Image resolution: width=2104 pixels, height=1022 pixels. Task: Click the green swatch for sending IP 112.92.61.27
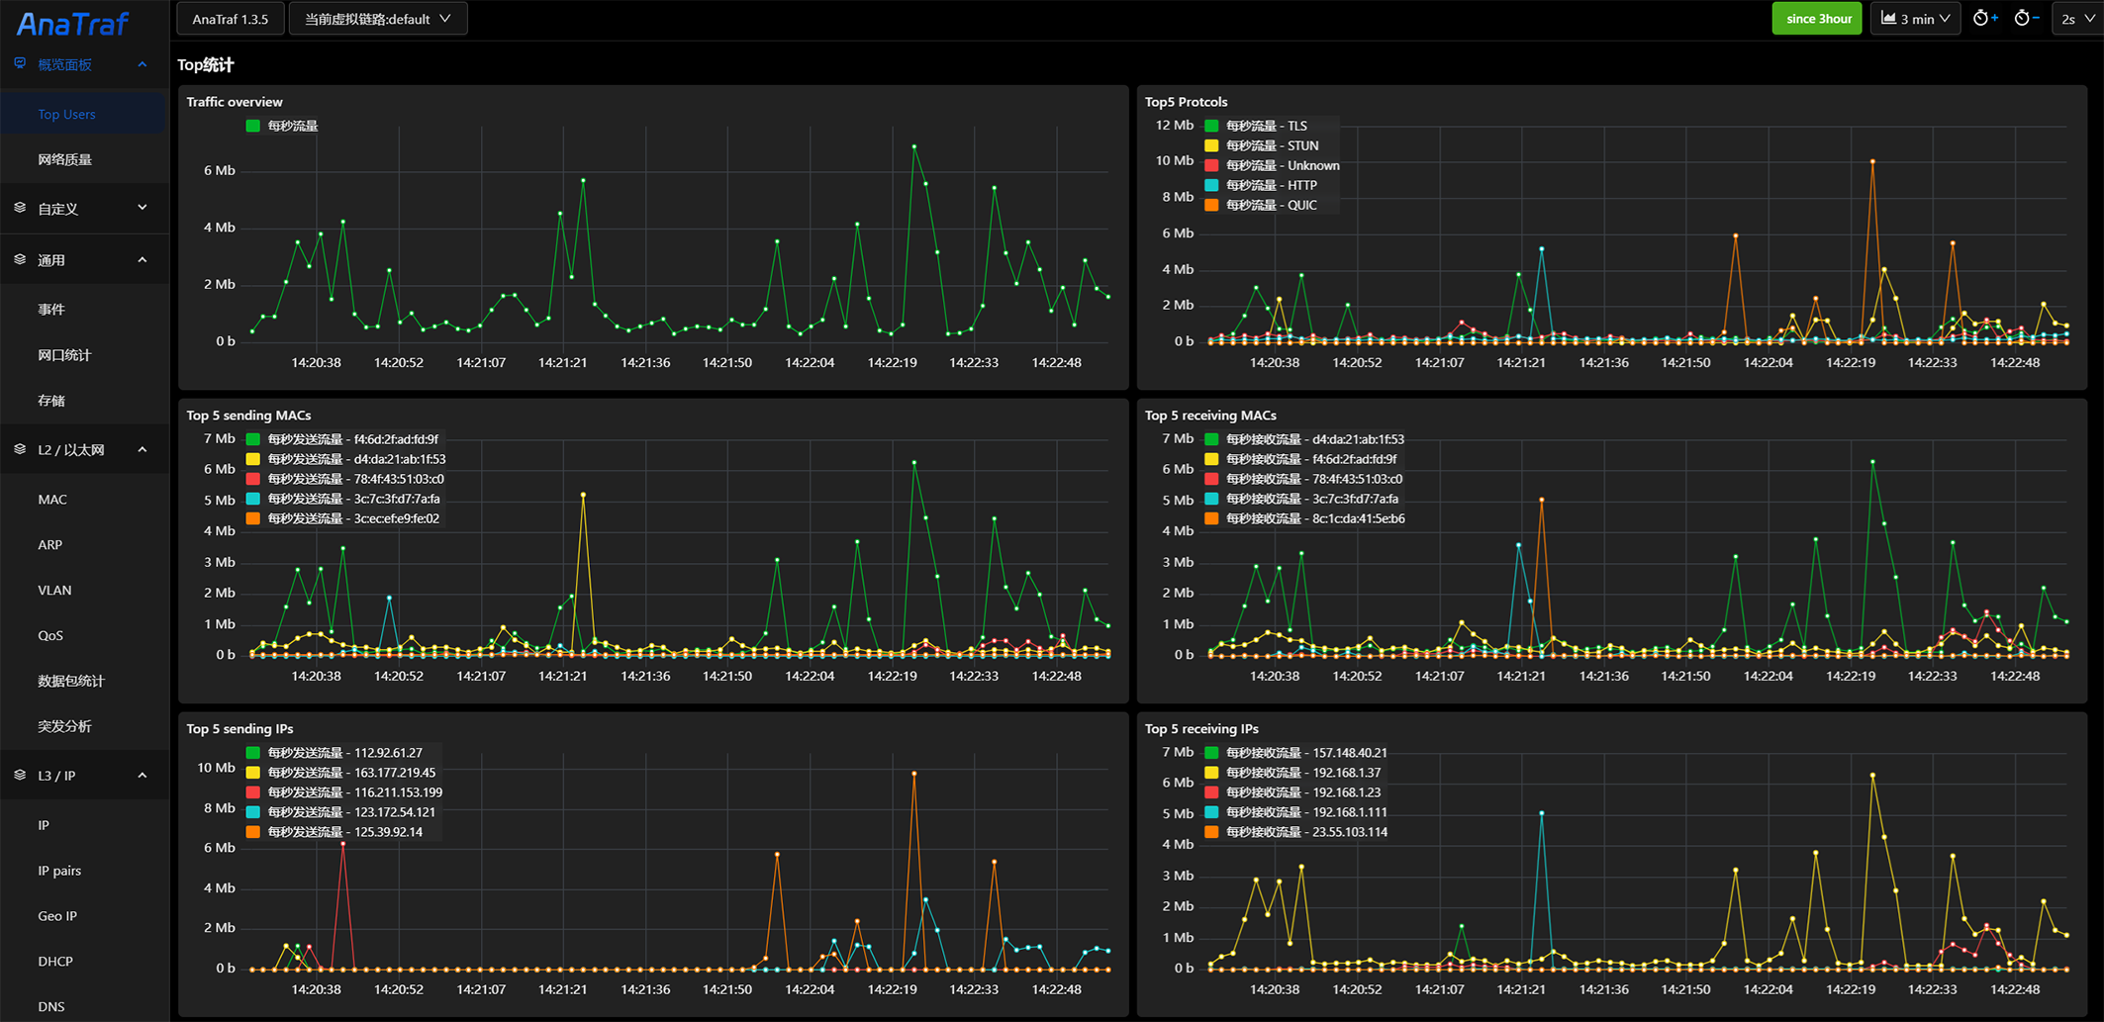pos(253,753)
